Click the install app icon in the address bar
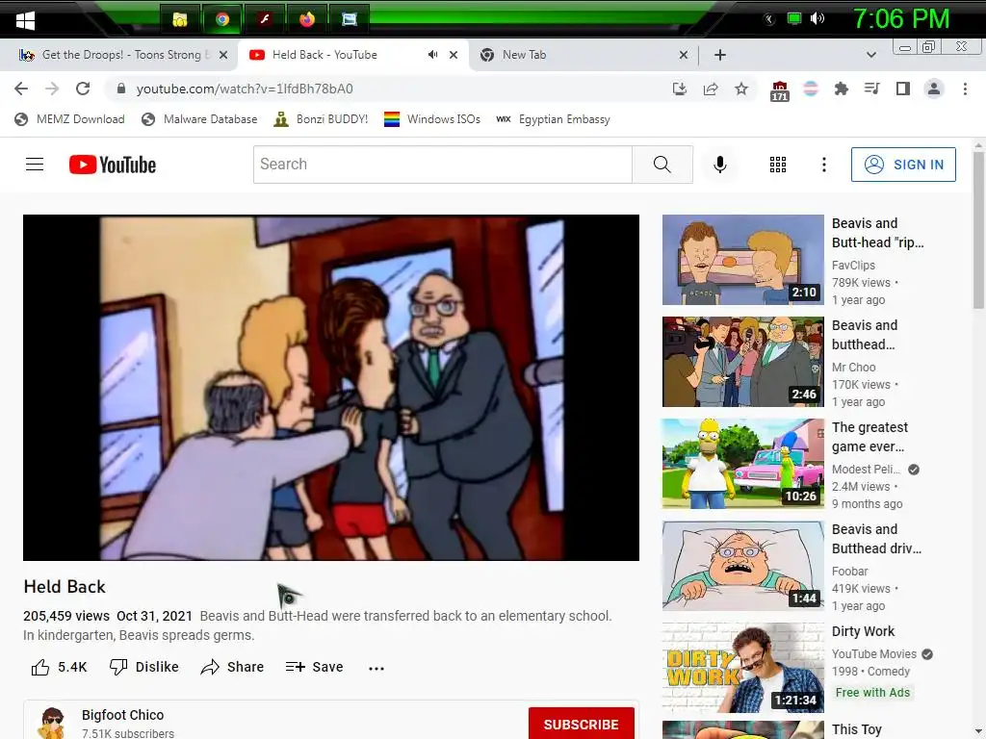Viewport: 986px width, 739px height. tap(679, 89)
